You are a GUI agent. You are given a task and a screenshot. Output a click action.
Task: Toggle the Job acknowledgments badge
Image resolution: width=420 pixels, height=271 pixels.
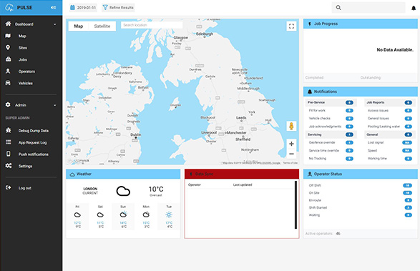coord(349,127)
